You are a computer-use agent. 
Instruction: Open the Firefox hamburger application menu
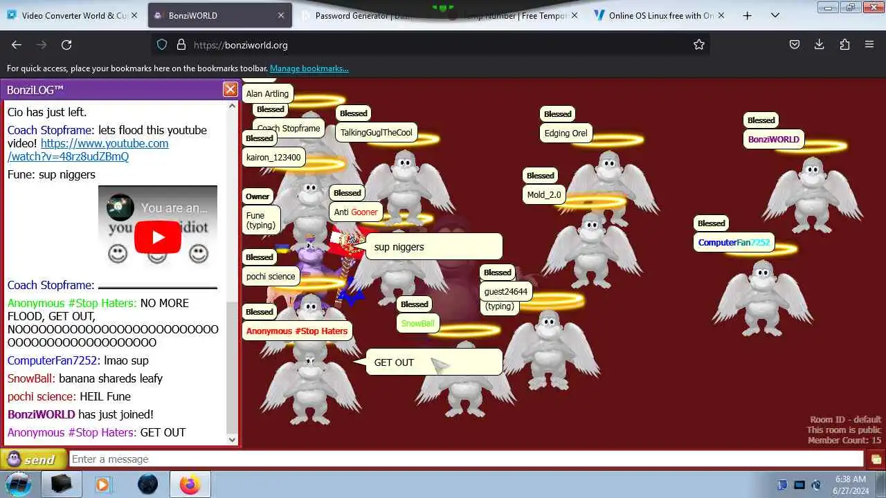tap(869, 44)
